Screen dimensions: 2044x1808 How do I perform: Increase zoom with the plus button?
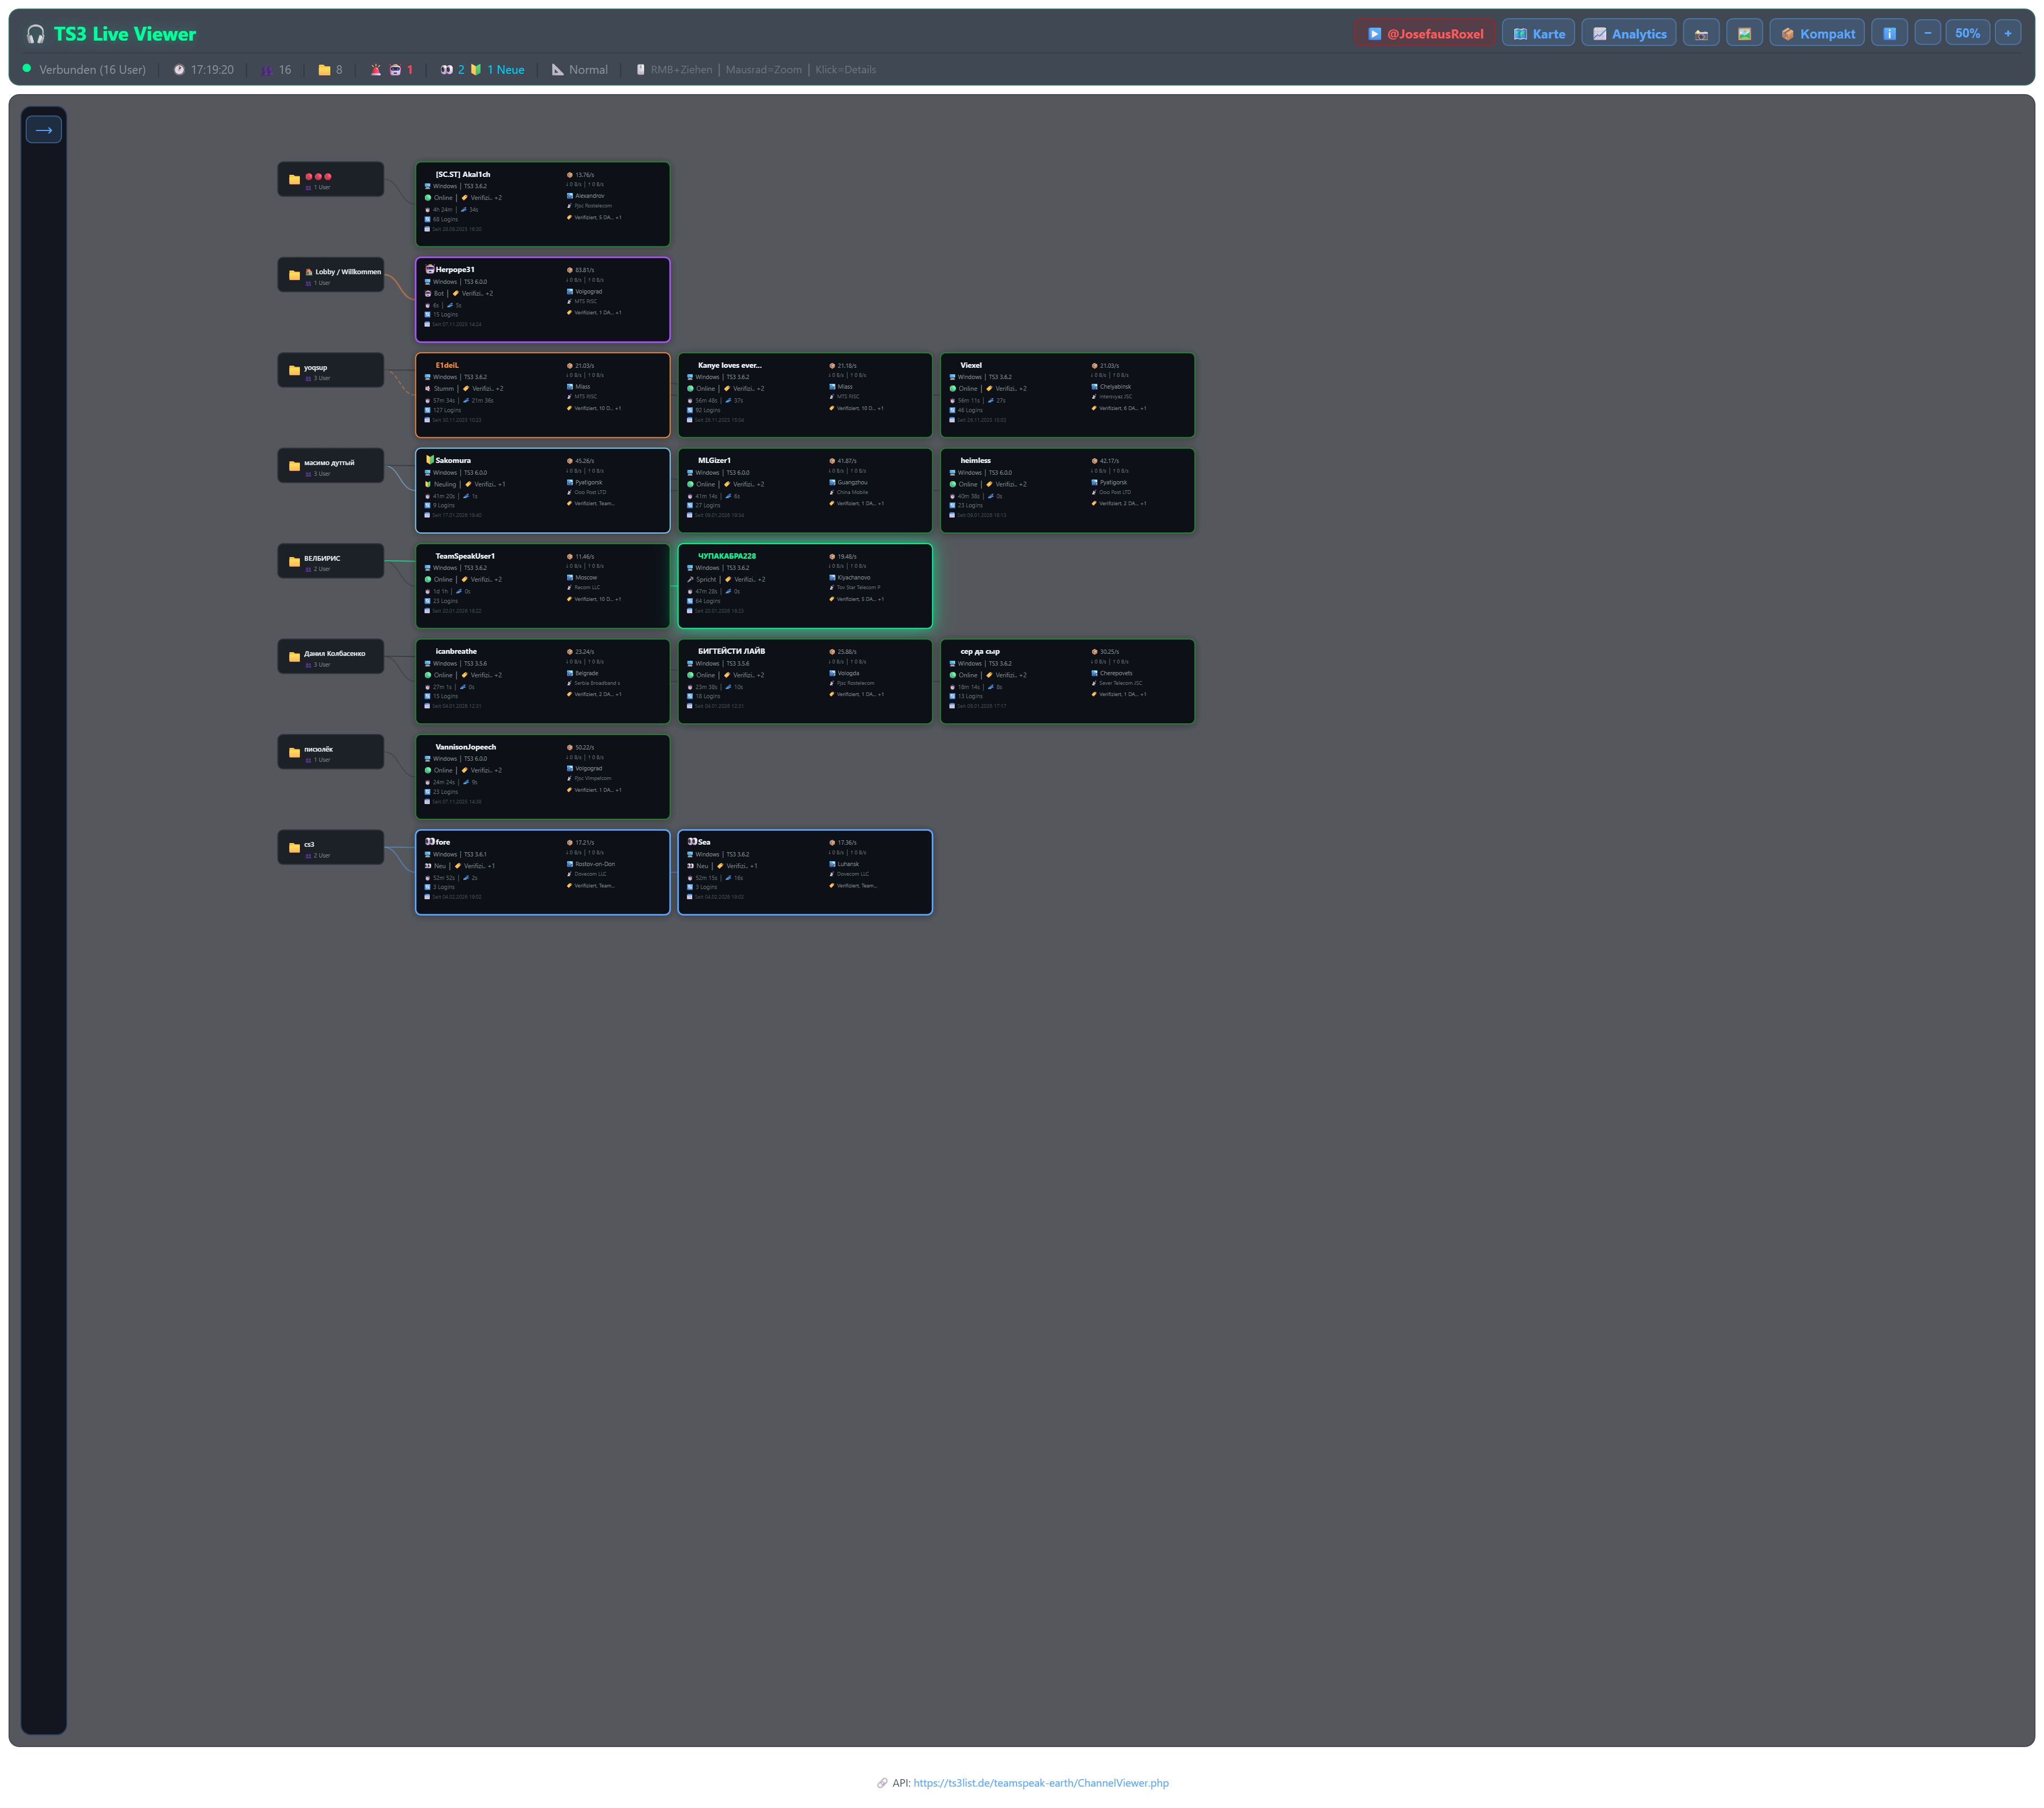tap(2007, 33)
